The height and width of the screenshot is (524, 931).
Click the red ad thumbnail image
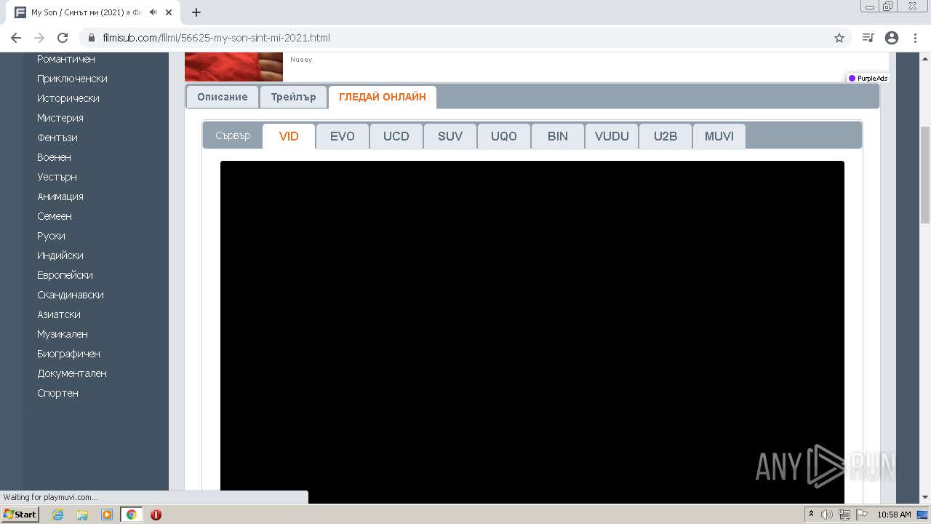coord(233,67)
